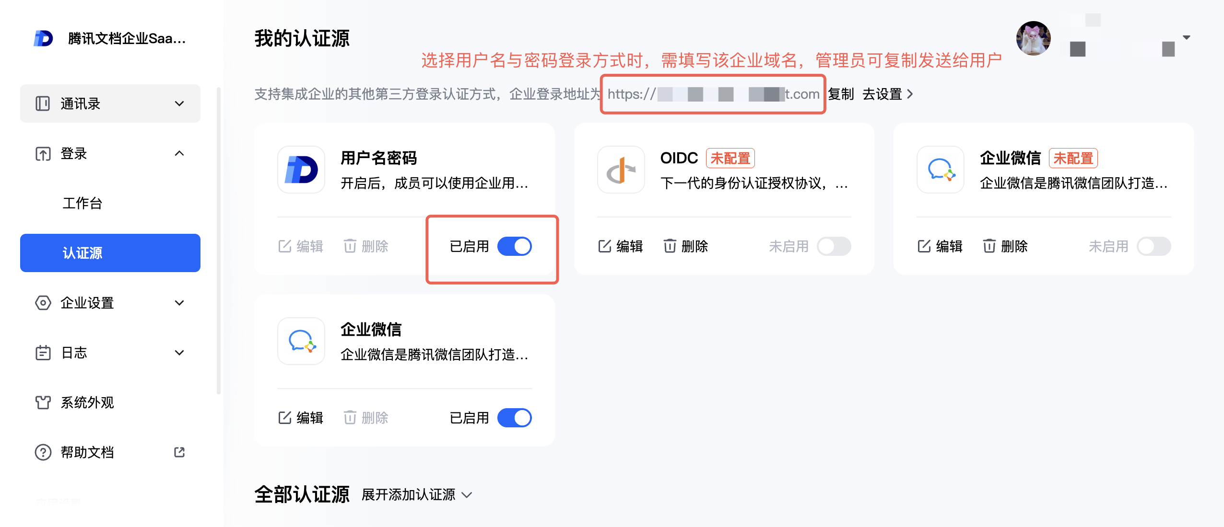
Task: Enable the OIDC authentication toggle
Action: [x=834, y=246]
